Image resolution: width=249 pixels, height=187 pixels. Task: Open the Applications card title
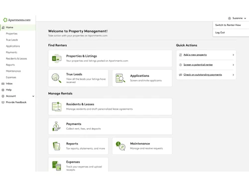[139, 76]
